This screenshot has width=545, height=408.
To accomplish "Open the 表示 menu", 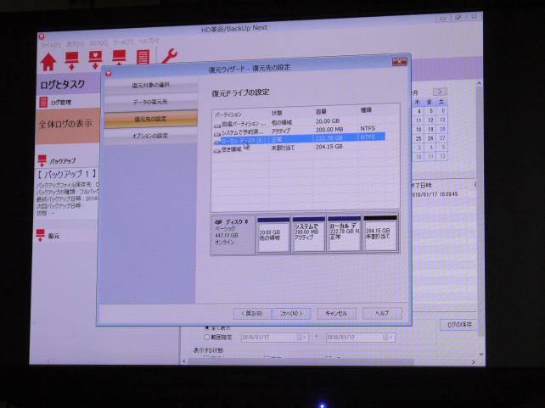I will [76, 44].
